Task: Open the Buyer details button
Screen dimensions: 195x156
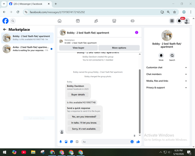Action: pyautogui.click(x=78, y=95)
